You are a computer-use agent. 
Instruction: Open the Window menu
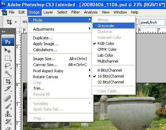tap(120, 12)
